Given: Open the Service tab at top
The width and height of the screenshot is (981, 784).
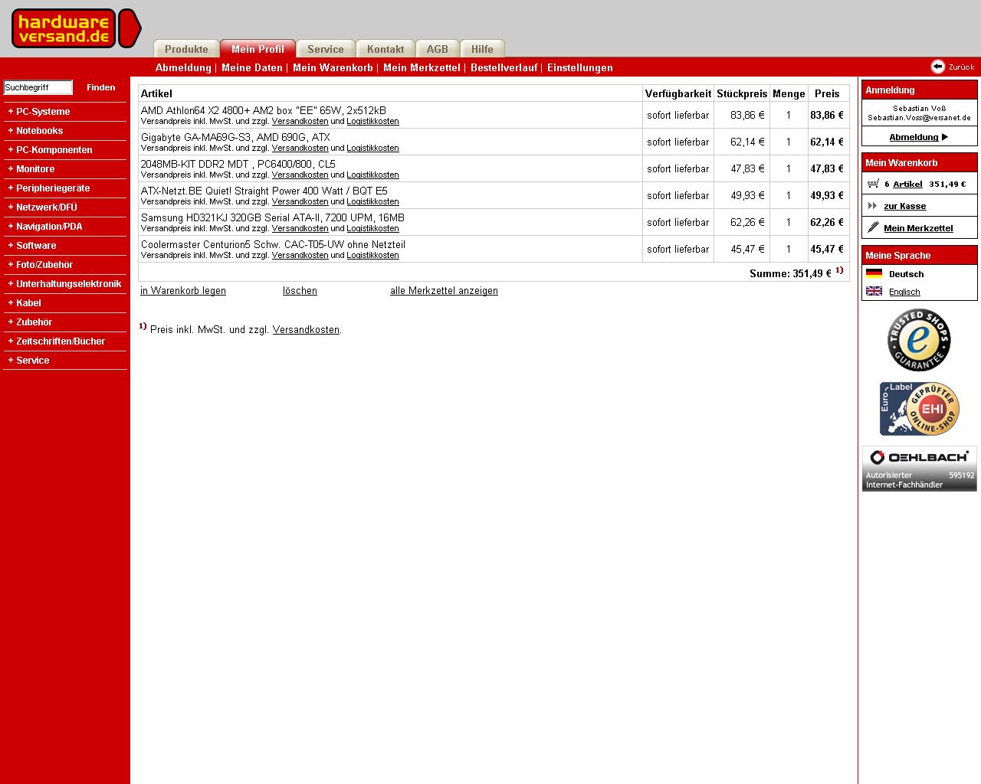Looking at the screenshot, I should [326, 48].
